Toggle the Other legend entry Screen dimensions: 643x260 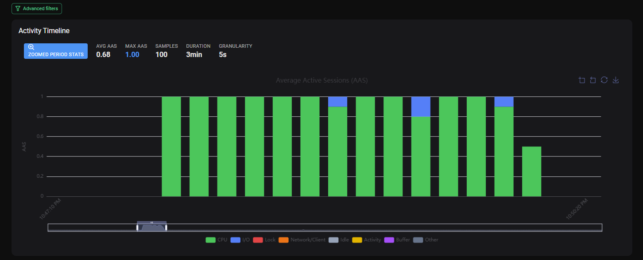pyautogui.click(x=426, y=240)
